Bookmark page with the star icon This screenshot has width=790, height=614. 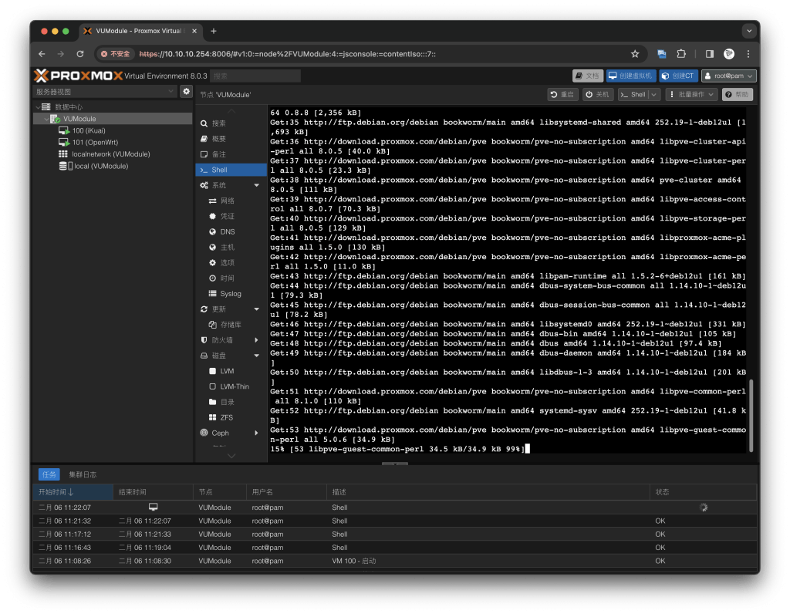point(635,54)
